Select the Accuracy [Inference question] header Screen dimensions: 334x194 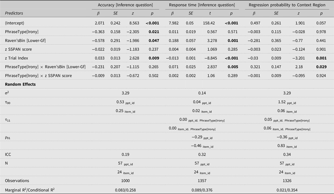click(125, 5)
